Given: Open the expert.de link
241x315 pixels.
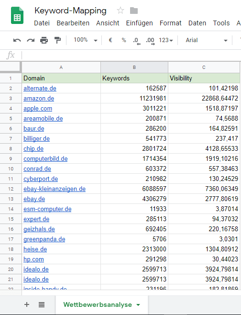Looking at the screenshot, I should tap(36, 219).
